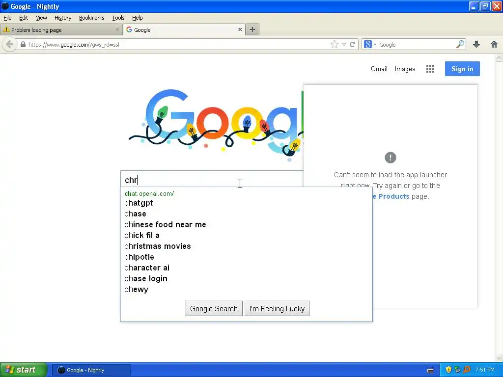503x377 pixels.
Task: Open the search engine selector dropdown
Action: [x=370, y=44]
